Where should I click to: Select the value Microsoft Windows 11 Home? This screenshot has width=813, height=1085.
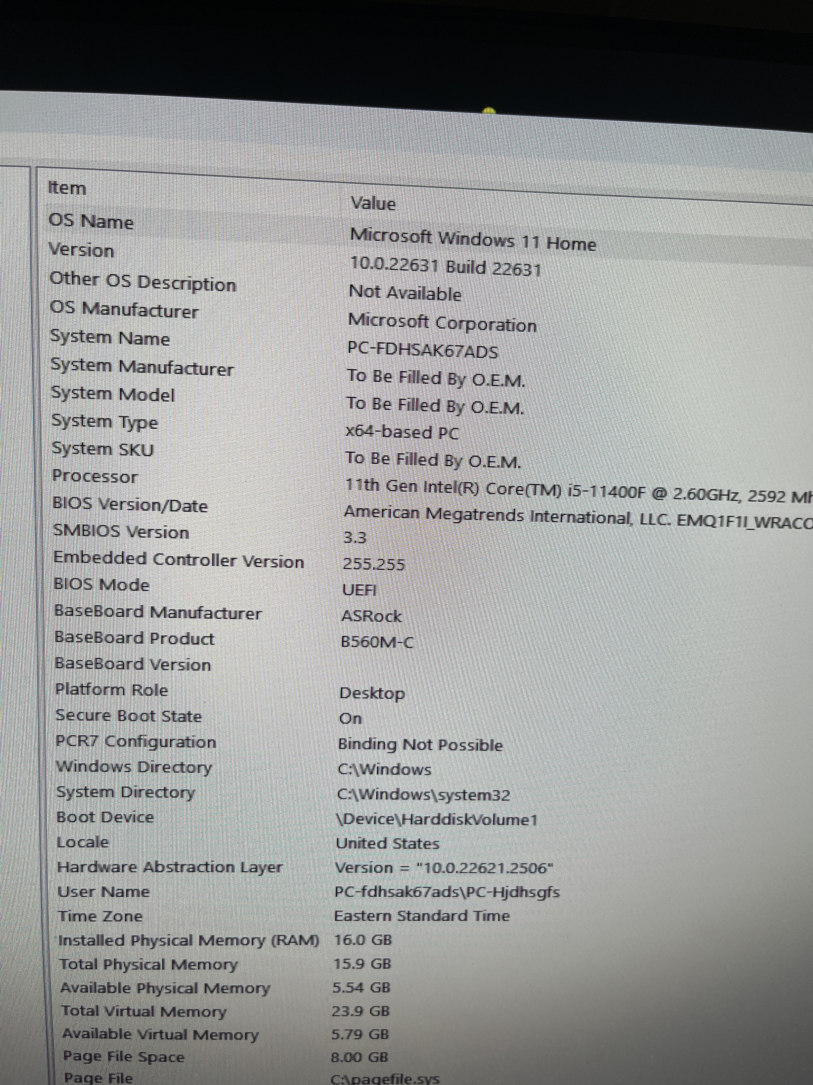coord(473,240)
